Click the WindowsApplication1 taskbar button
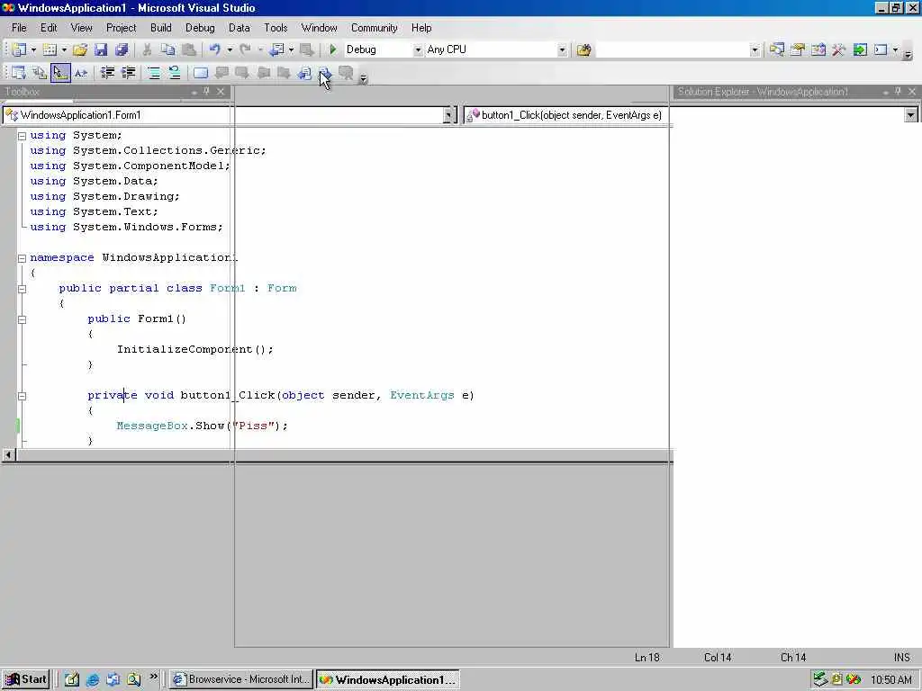This screenshot has width=922, height=691. tap(387, 679)
